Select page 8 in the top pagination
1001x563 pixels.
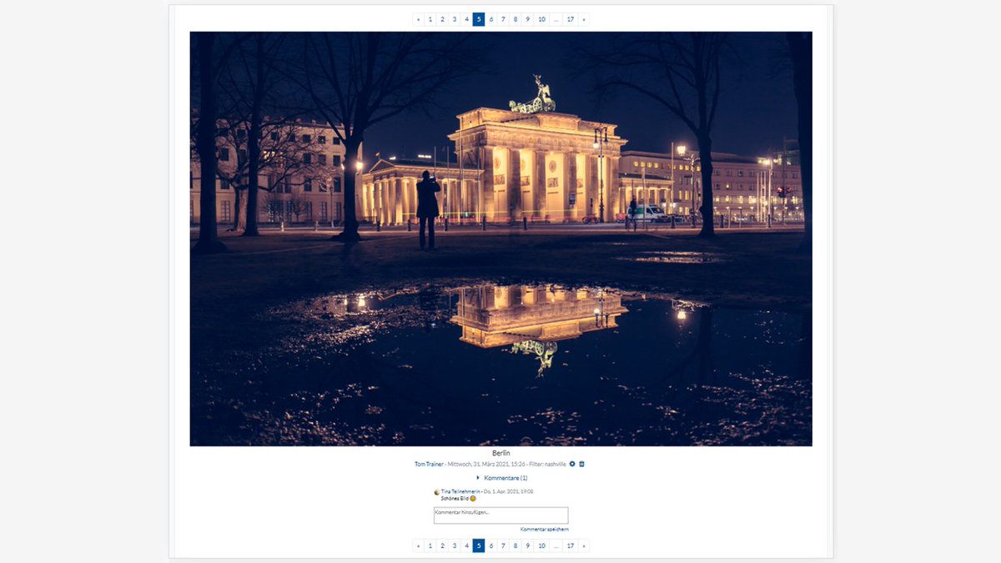click(x=516, y=19)
